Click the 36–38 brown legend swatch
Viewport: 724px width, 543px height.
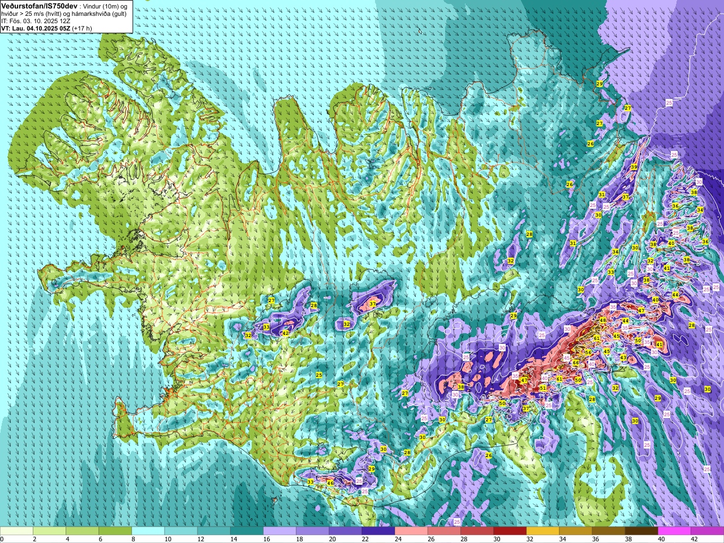point(609,531)
